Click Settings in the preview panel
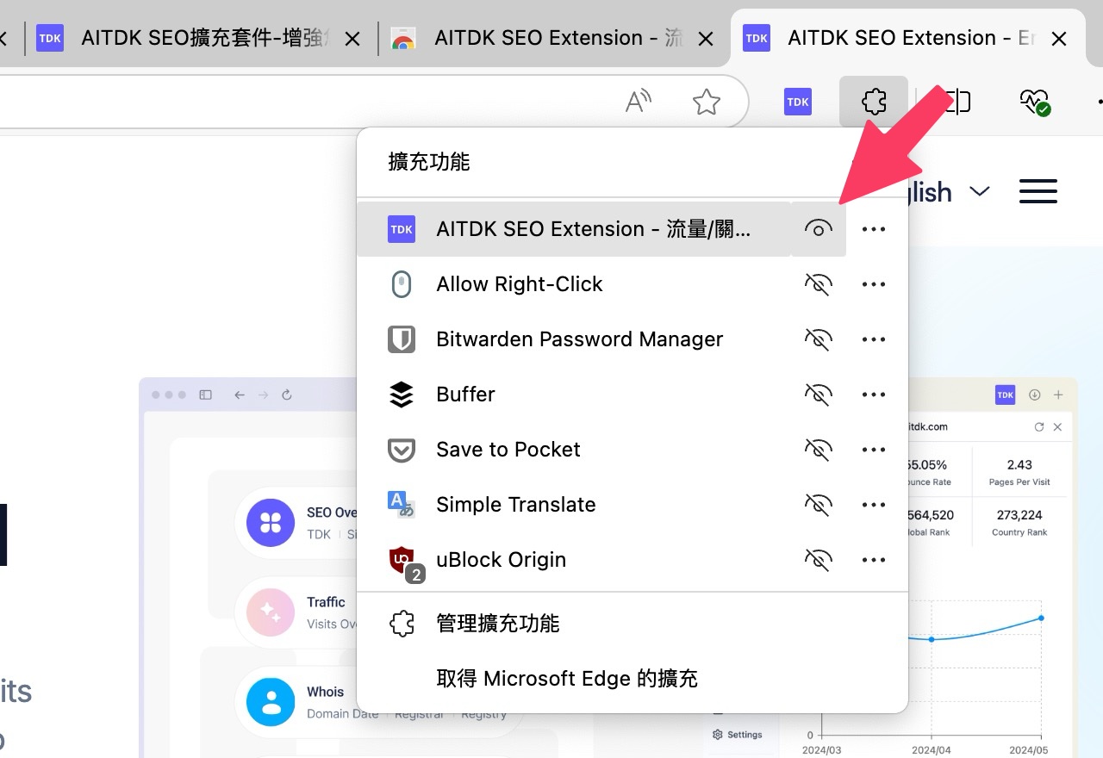This screenshot has height=758, width=1103. [x=738, y=735]
